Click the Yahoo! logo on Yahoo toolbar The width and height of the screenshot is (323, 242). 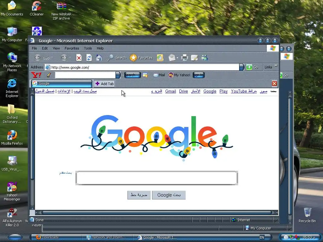36,75
